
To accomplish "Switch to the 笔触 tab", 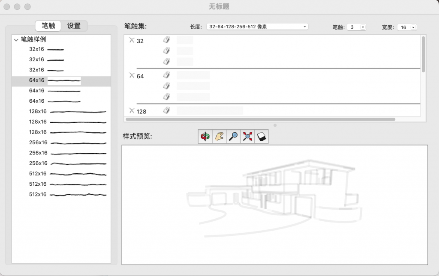I will coord(48,26).
